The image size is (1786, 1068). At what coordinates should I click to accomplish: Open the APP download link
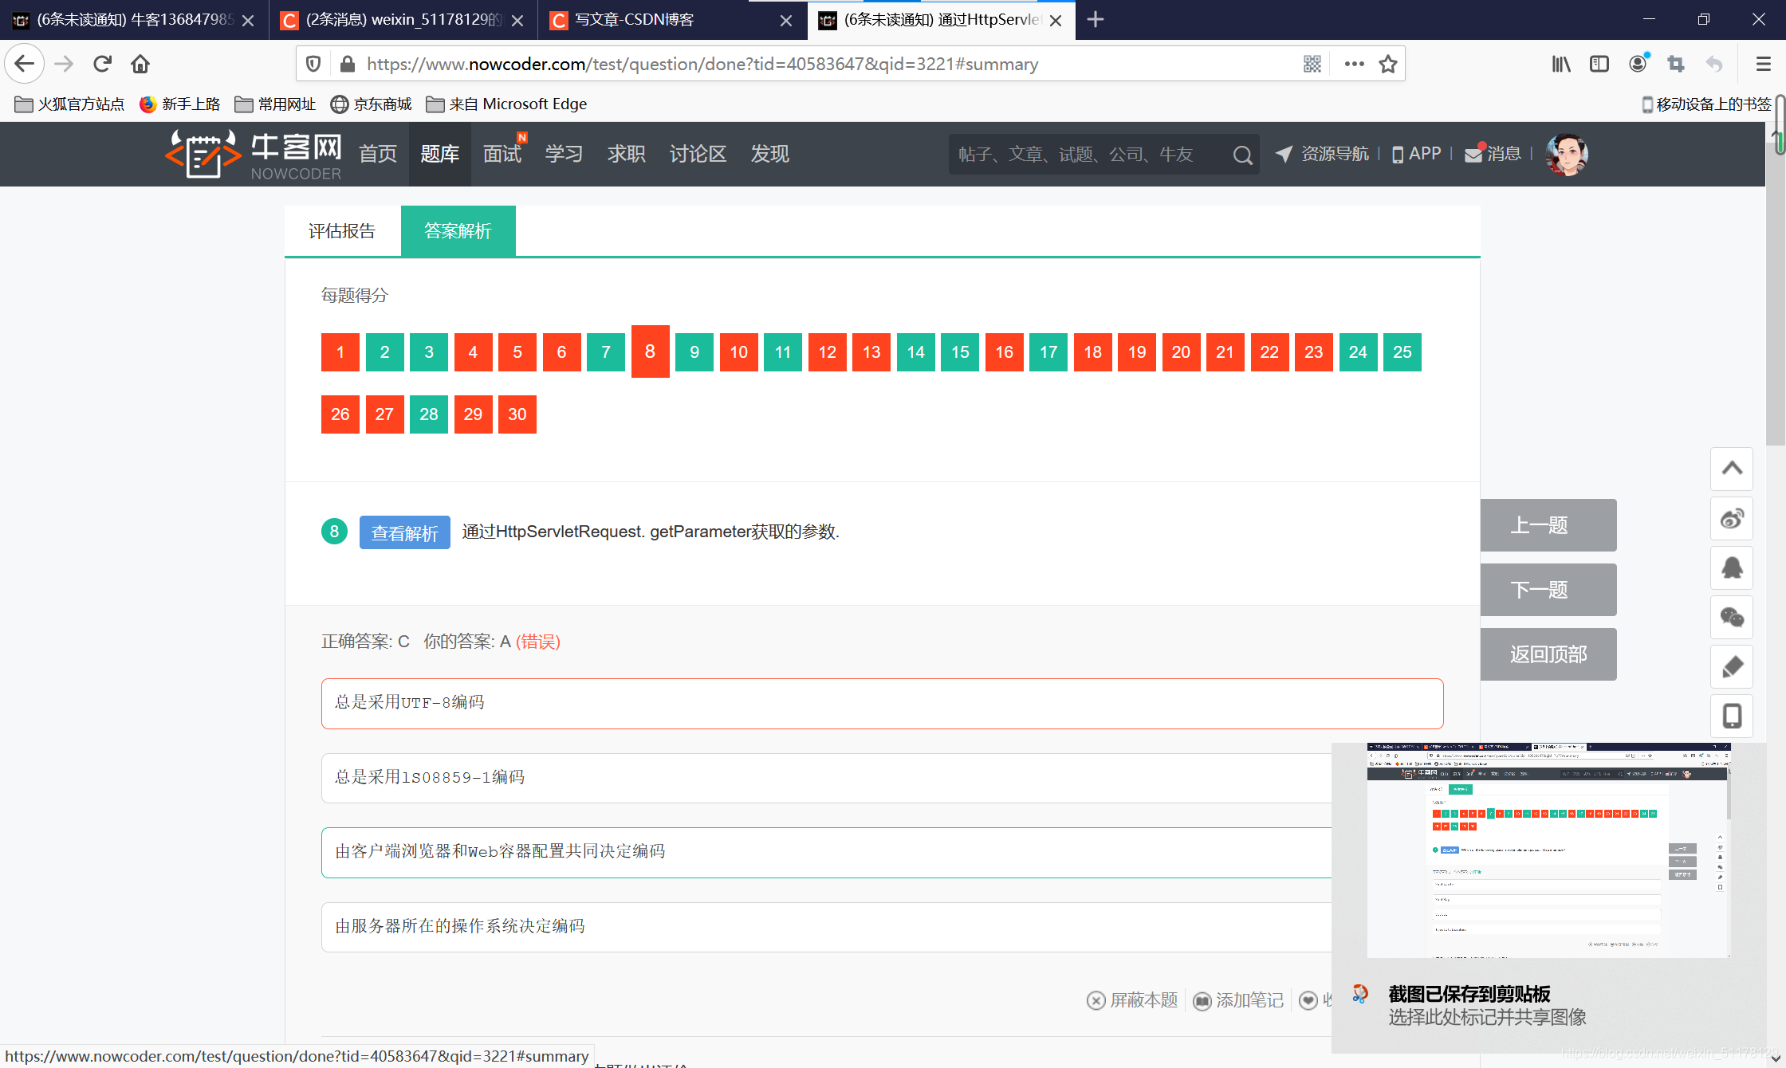tap(1417, 154)
